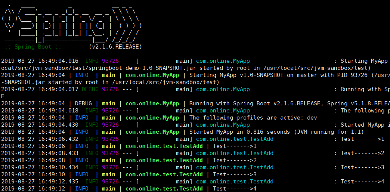Click ': Started MyApp i' on the 16:49:04.430 line
This screenshot has height=192, width=390.
362,125
